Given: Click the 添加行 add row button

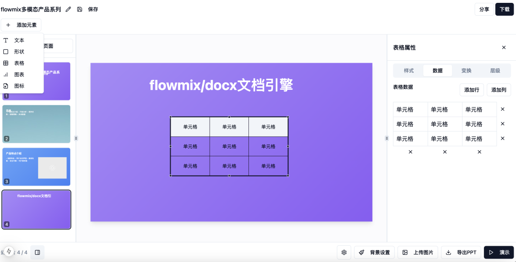Looking at the screenshot, I should (x=472, y=90).
